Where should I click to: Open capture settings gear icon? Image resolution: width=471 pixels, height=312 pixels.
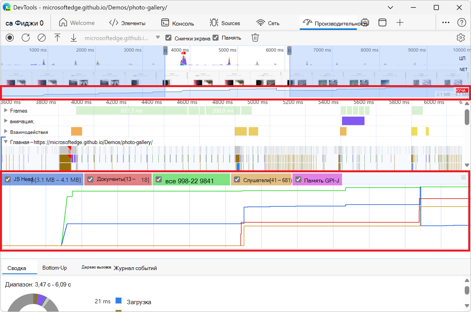[x=461, y=38]
